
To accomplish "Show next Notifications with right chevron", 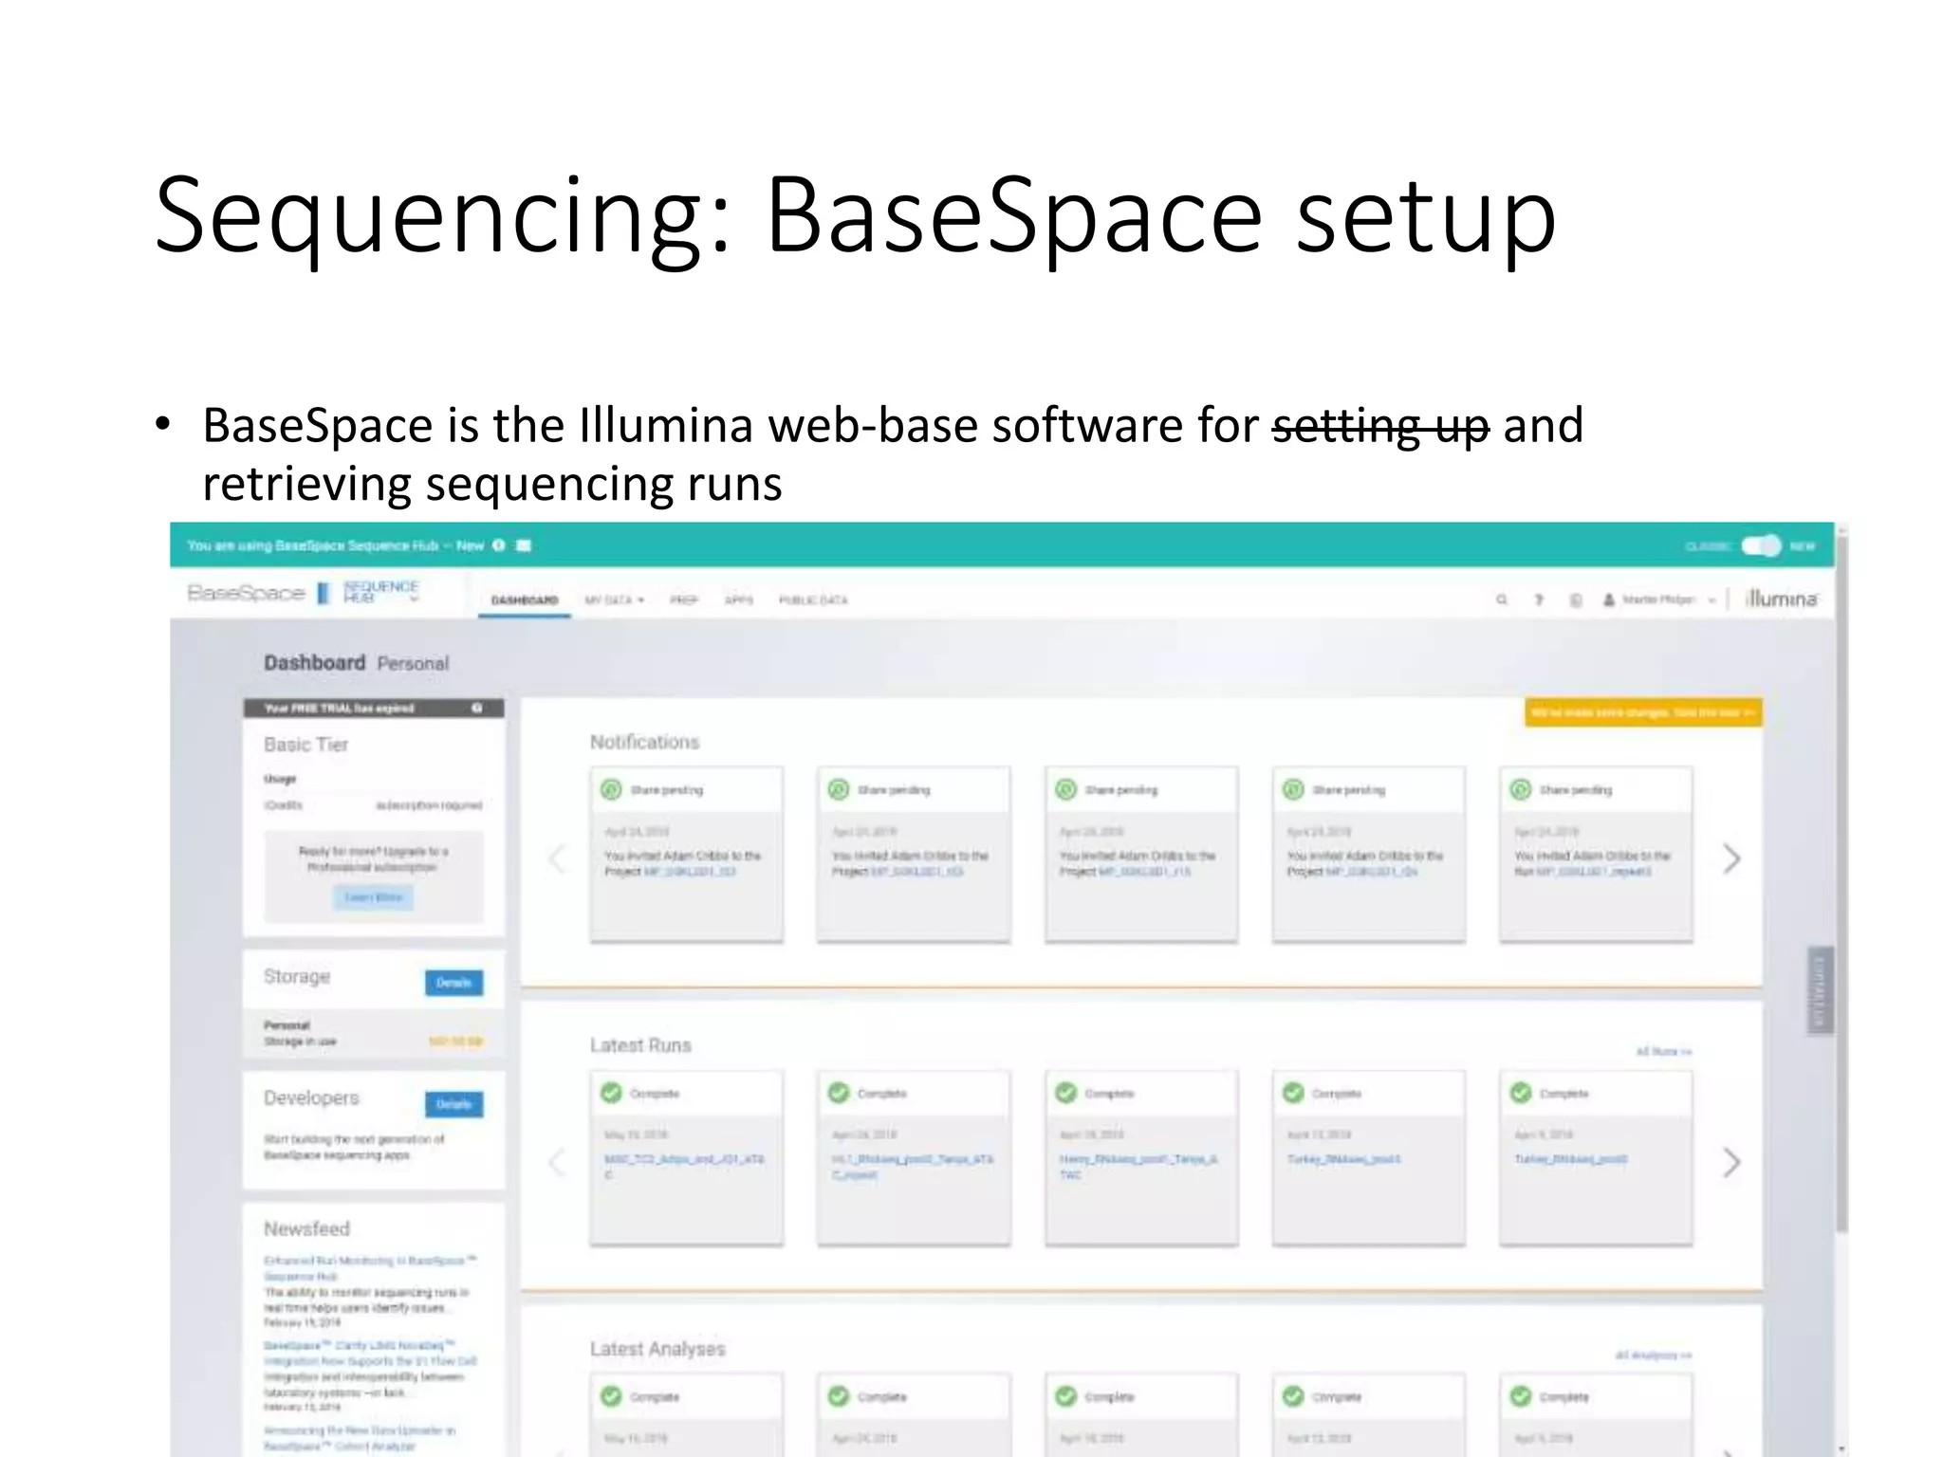I will [x=1731, y=858].
